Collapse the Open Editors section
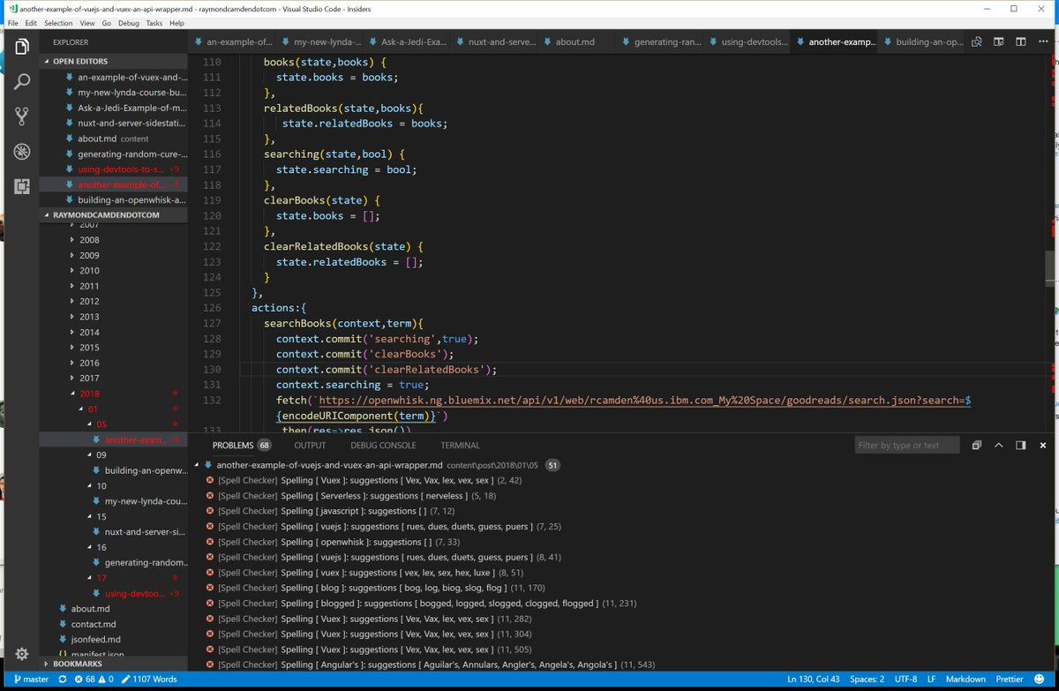Screen dimensions: 1059x691 coord(79,62)
